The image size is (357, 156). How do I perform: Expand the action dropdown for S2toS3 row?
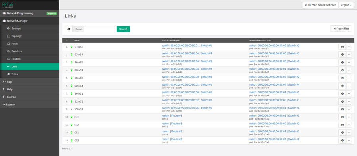tap(349, 101)
